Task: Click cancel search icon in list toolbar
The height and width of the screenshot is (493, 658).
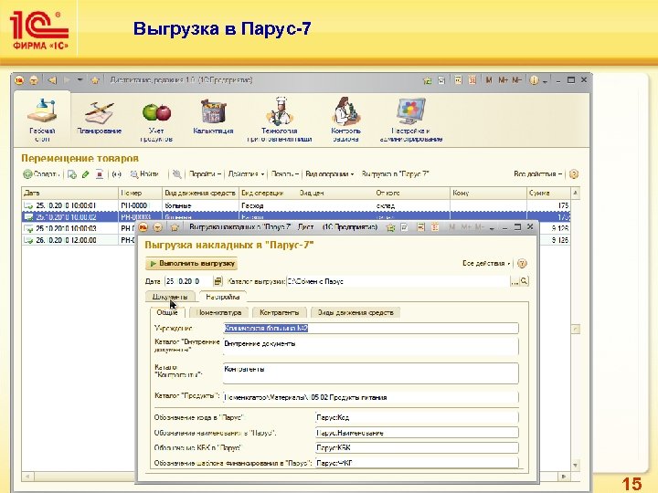Action: coord(177,174)
